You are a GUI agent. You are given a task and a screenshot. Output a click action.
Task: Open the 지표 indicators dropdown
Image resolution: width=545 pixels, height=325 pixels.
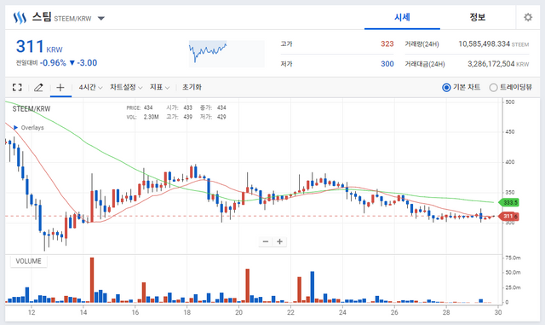159,87
